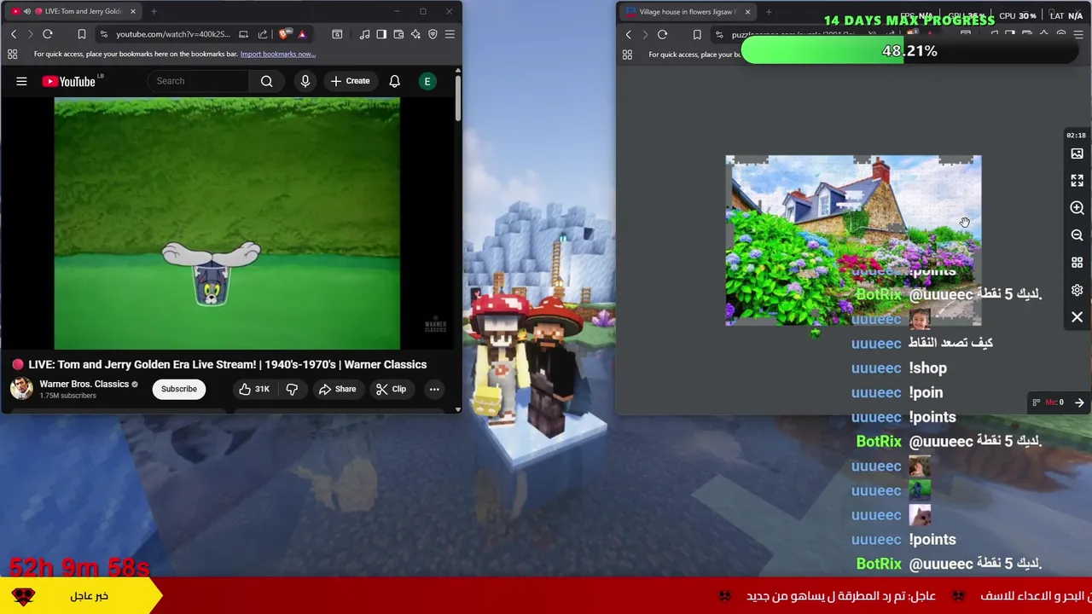Open site settings icon in YouTube address bar
The image size is (1092, 614).
click(103, 34)
